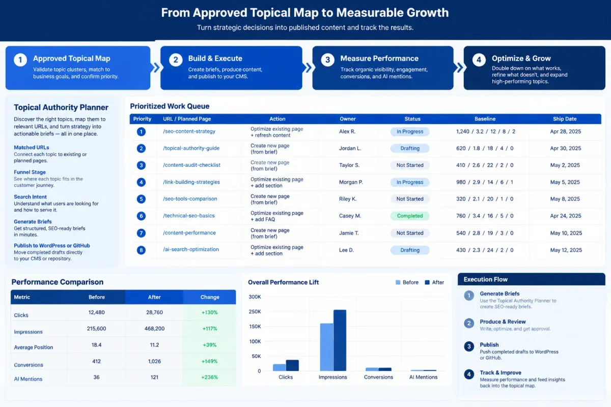
Task: Click priority badge 3 for /content-audit-checklist
Action: point(141,165)
